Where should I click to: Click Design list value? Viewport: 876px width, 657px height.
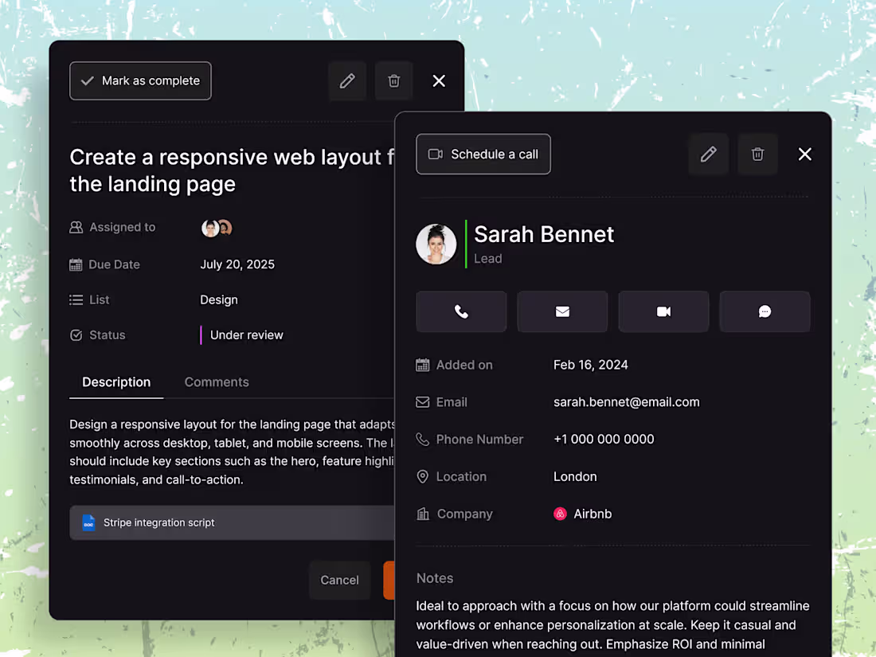pyautogui.click(x=219, y=300)
